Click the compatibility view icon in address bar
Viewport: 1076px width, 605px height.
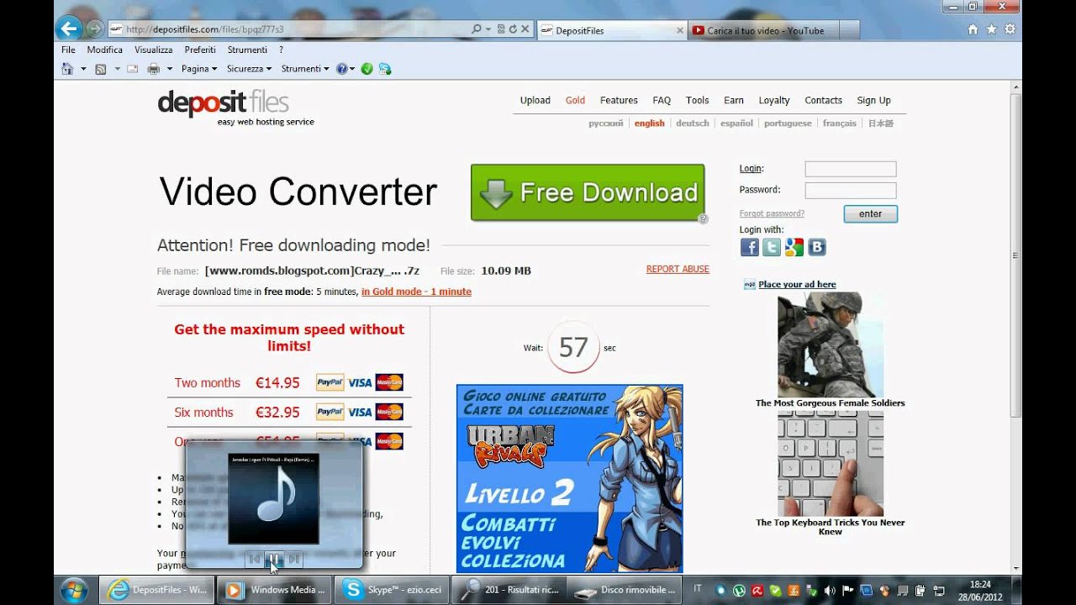point(501,29)
